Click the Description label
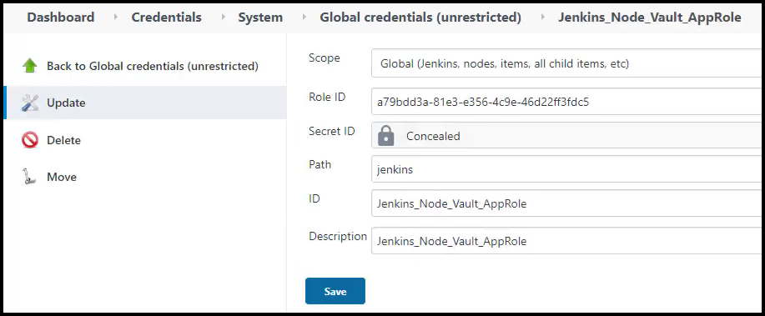Image resolution: width=765 pixels, height=316 pixels. 338,237
